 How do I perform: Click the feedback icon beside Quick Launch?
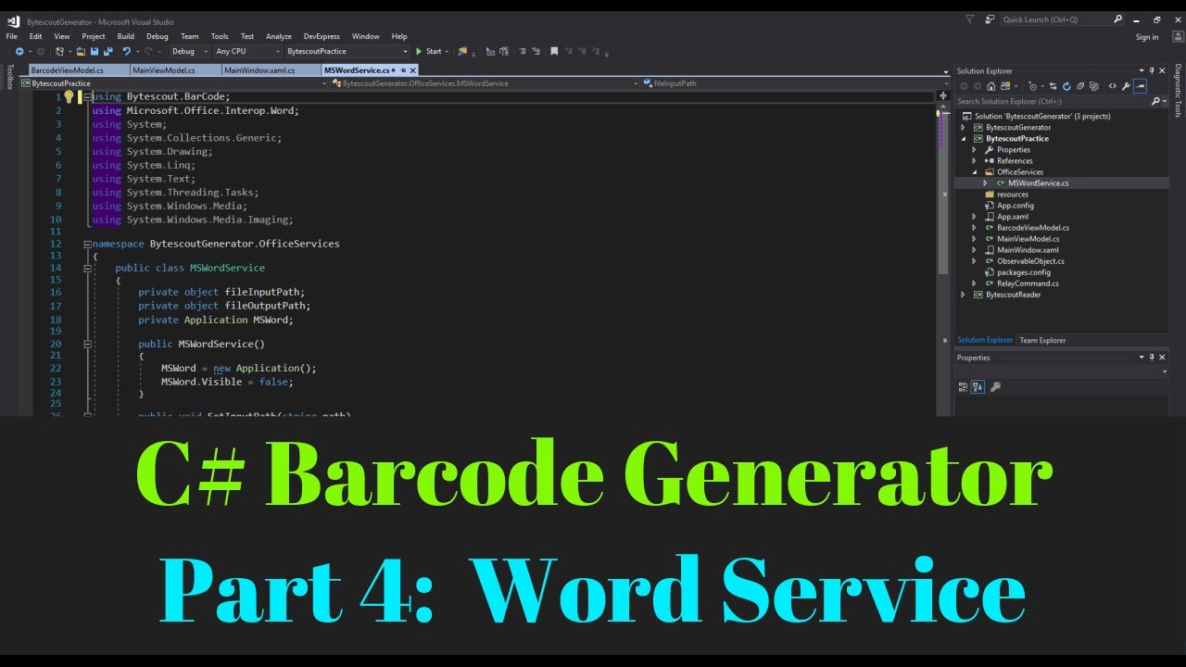(x=988, y=19)
